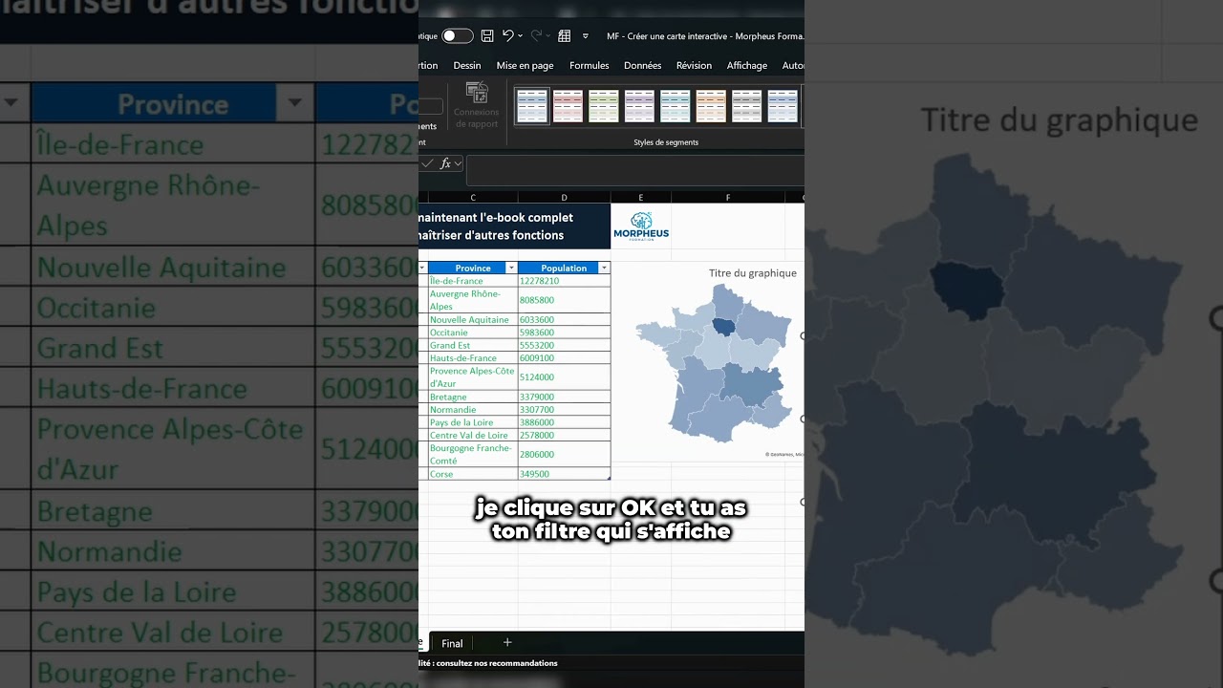Toggle Enregistrement automatique off
Viewport: 1223px width, 688px height.
tap(457, 34)
